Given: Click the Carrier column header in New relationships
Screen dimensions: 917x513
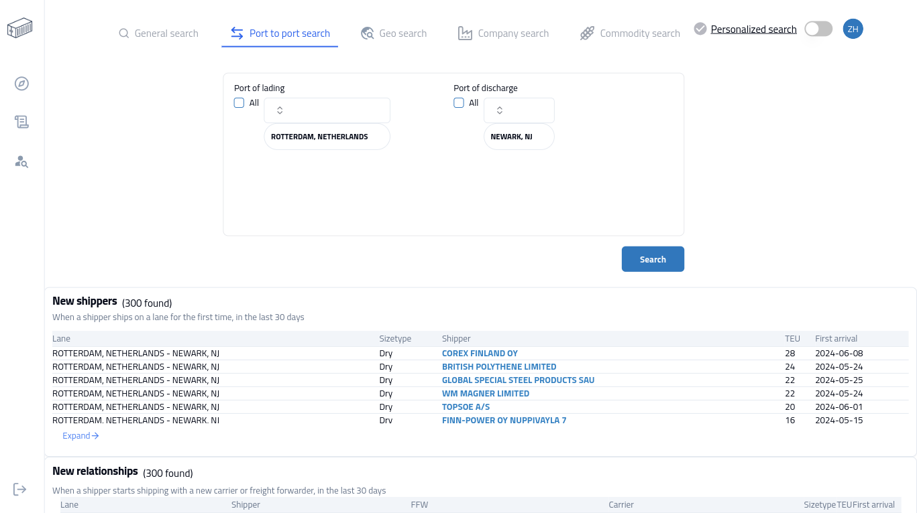Looking at the screenshot, I should 621,505.
